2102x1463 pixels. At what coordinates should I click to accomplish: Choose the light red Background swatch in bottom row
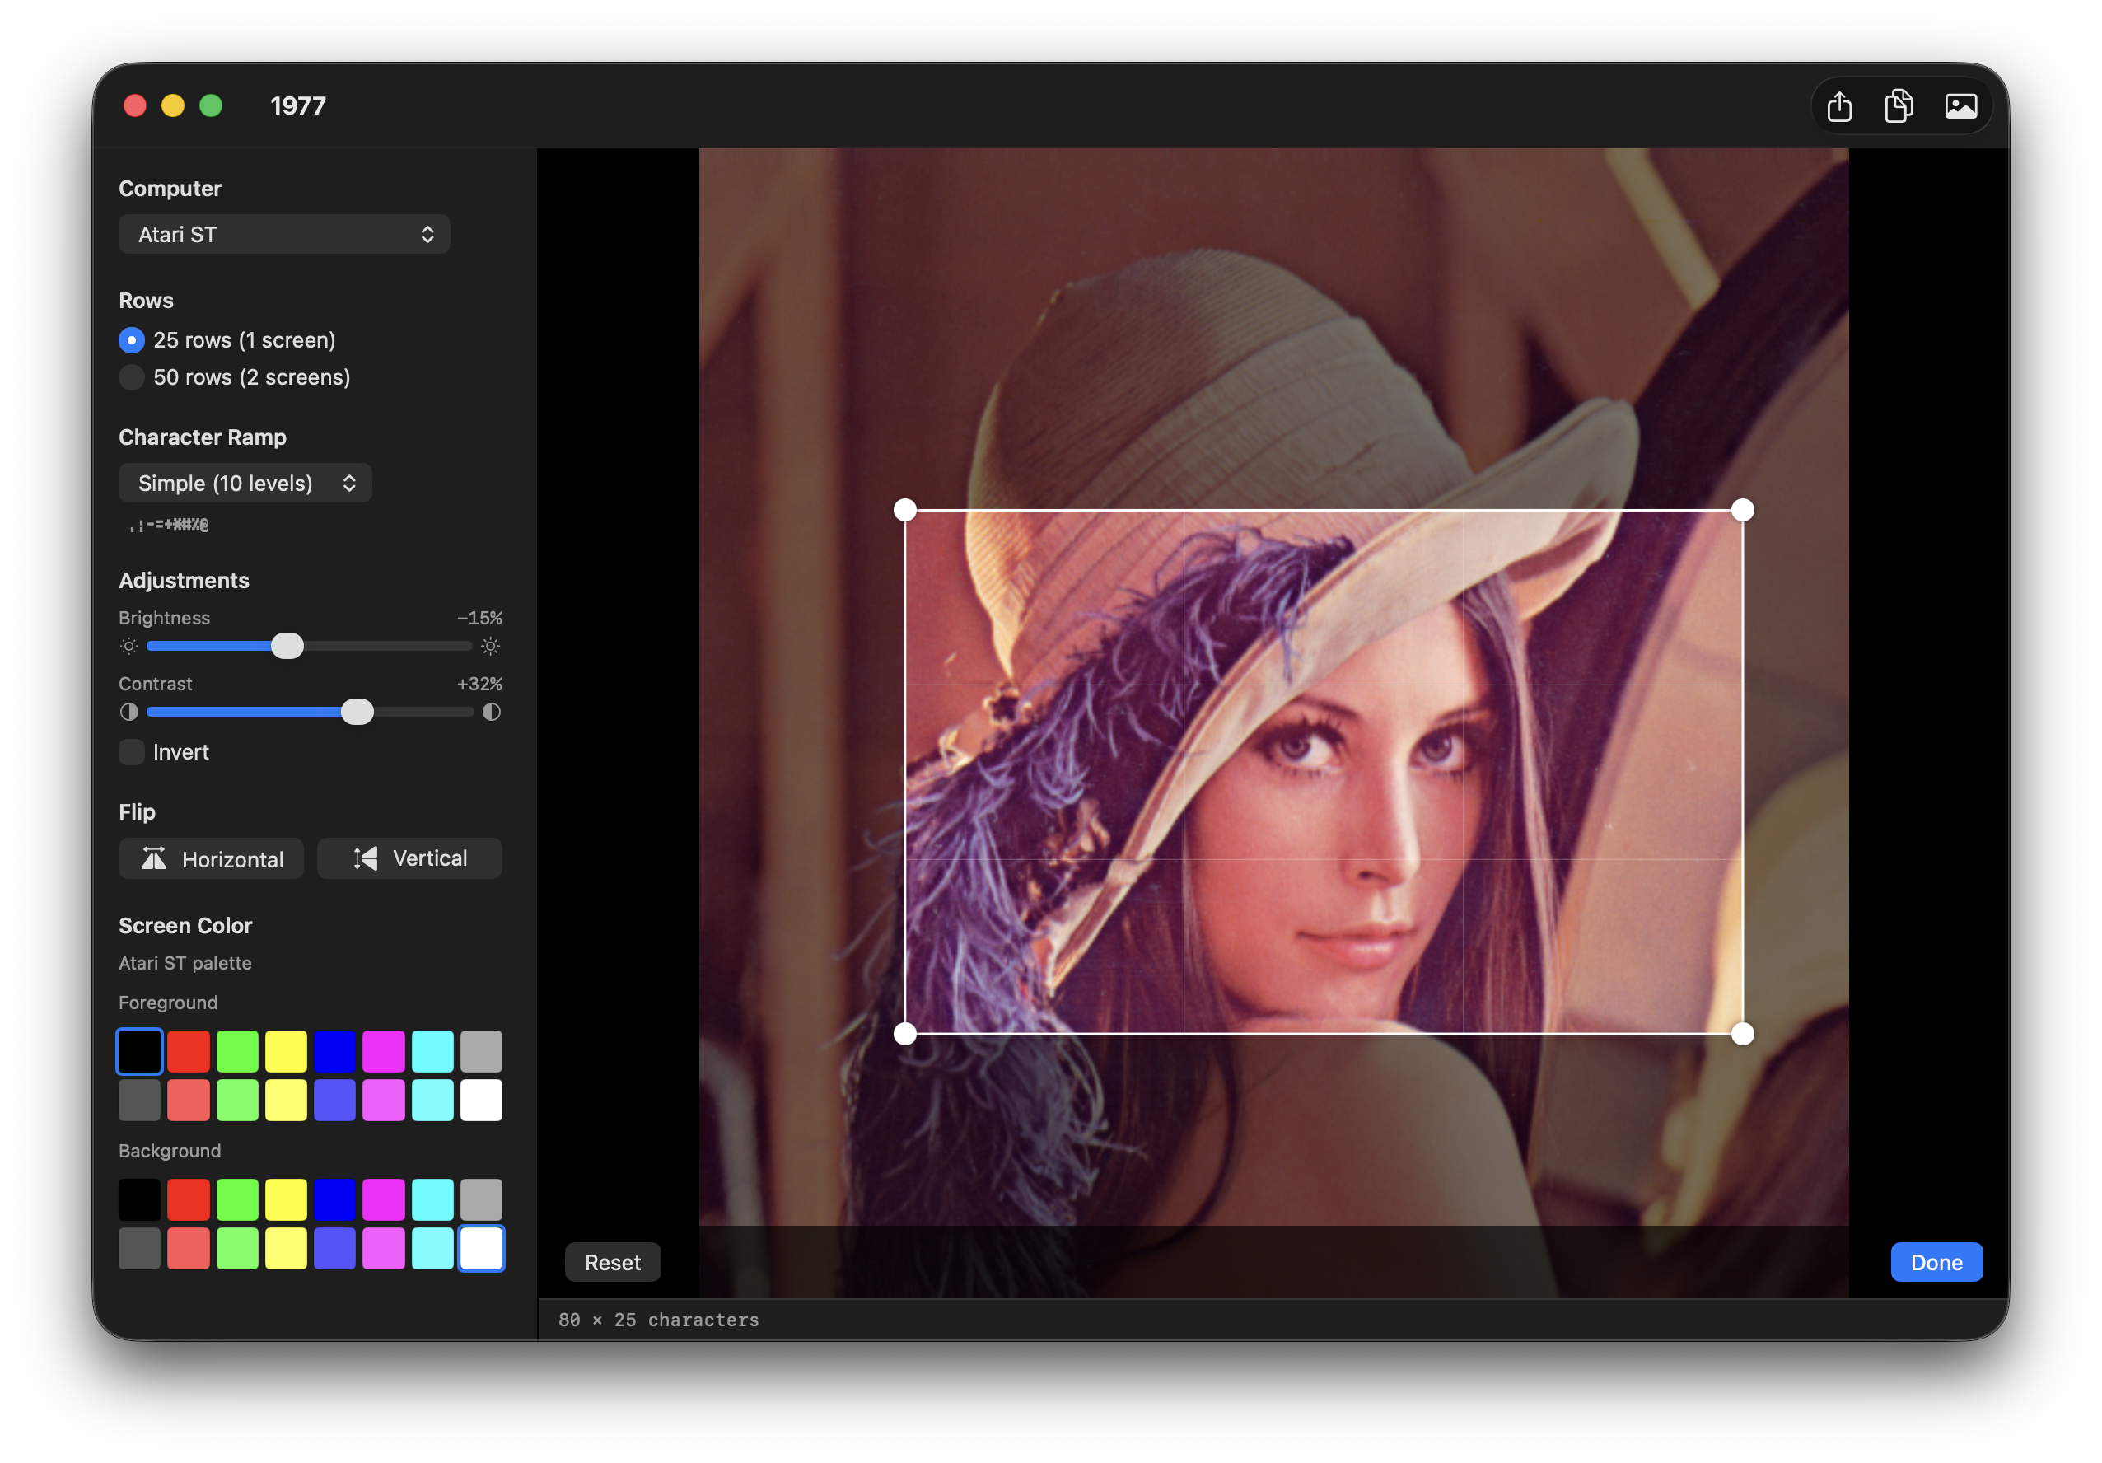189,1249
